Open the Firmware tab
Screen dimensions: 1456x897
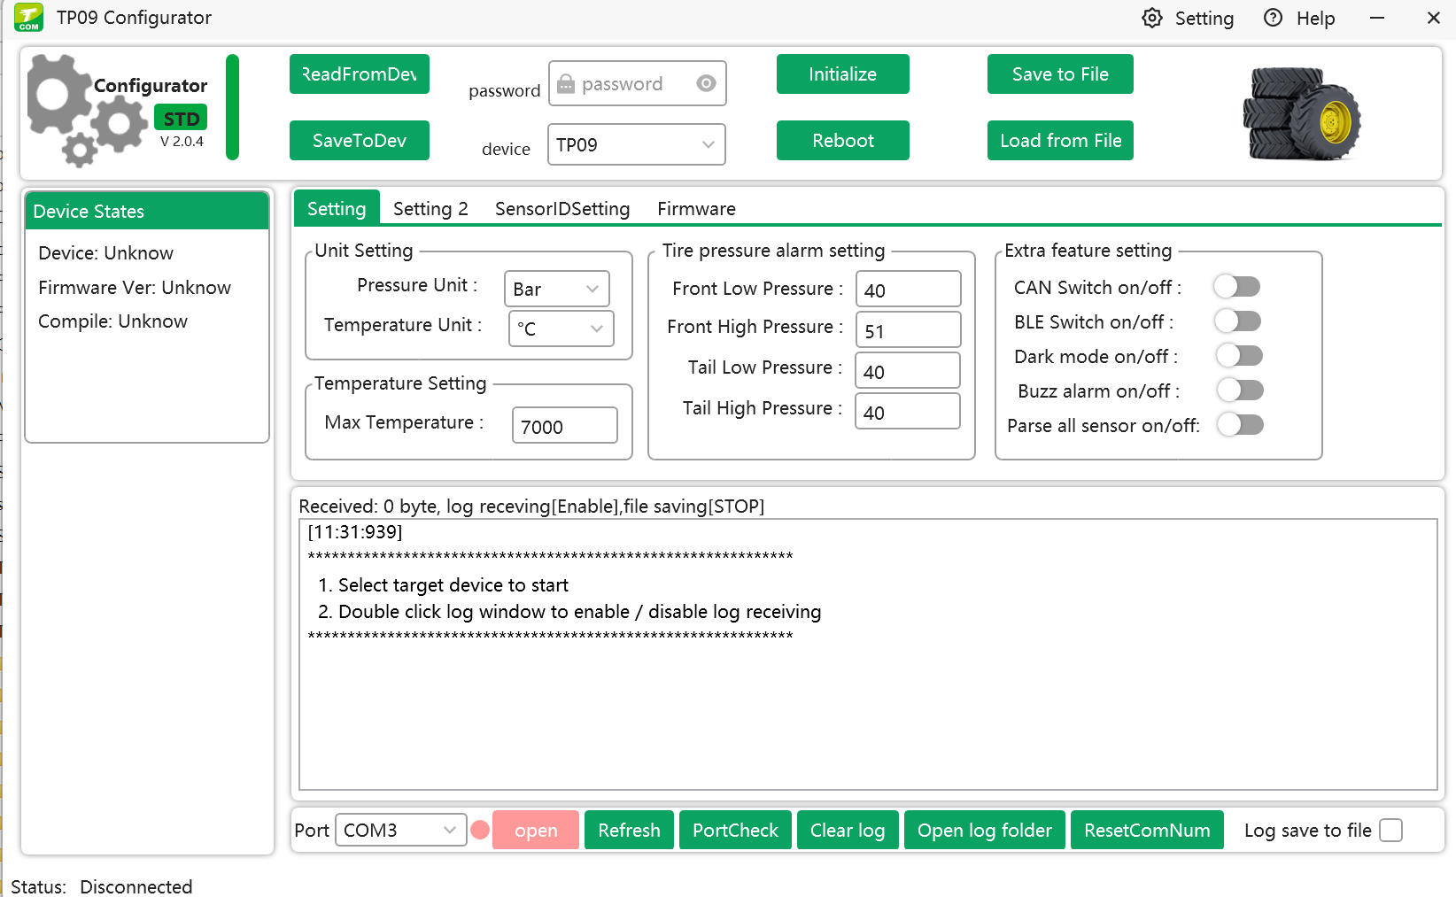tap(696, 208)
